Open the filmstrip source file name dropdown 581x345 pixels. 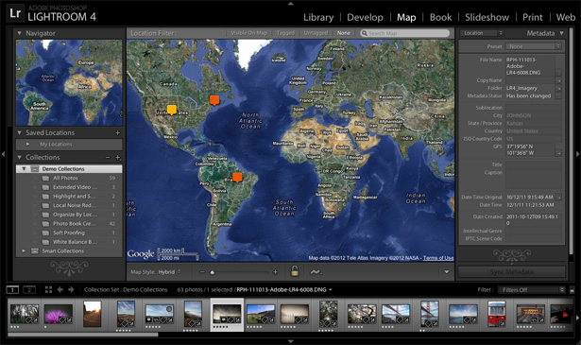coord(284,290)
